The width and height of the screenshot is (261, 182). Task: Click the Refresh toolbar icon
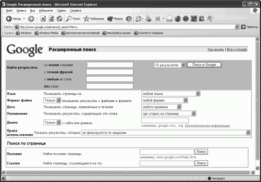pyautogui.click(x=51, y=19)
